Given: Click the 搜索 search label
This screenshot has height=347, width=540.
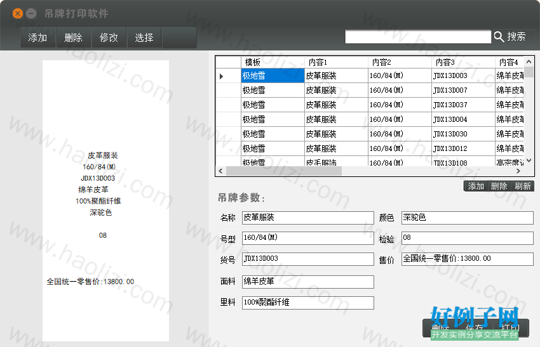Looking at the screenshot, I should (516, 36).
